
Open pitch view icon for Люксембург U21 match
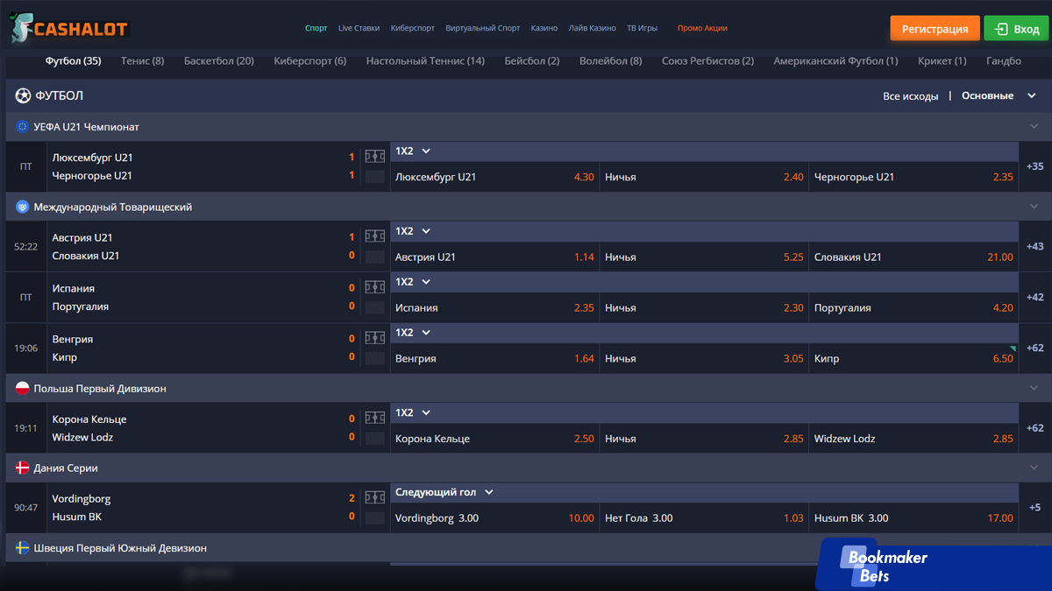[x=375, y=157]
